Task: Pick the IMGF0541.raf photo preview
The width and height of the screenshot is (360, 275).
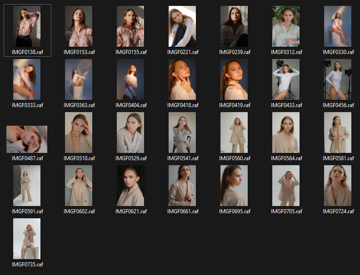Action: tap(182, 133)
